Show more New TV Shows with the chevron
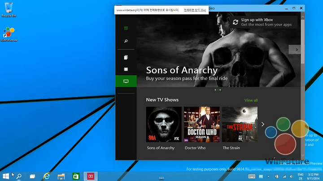The height and width of the screenshot is (181, 323). (x=262, y=124)
